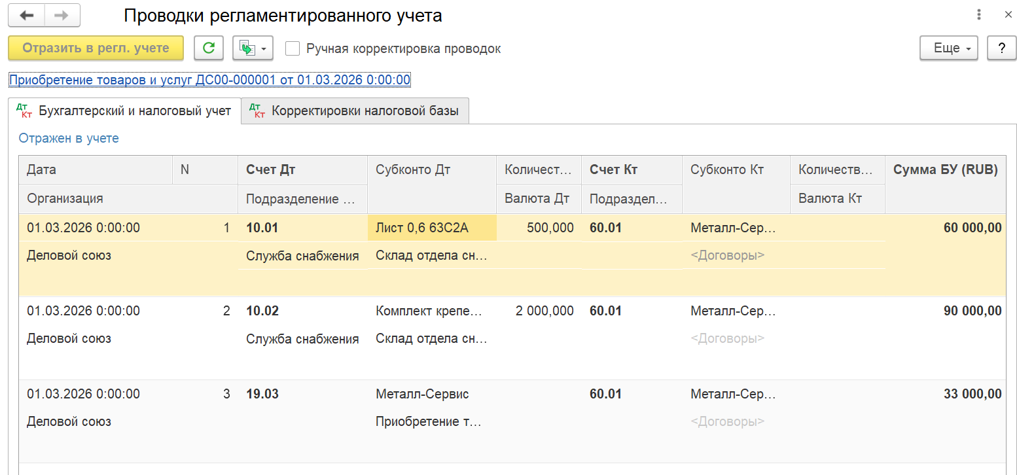Image resolution: width=1017 pixels, height=475 pixels.
Task: Go forward with the right arrow button
Action: [x=62, y=15]
